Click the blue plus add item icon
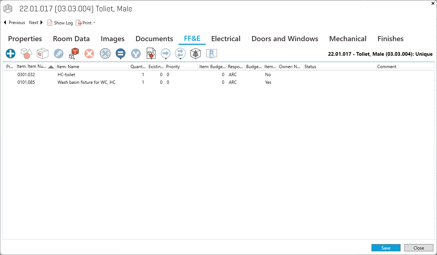Screen dimensions: 437x255 tap(11, 54)
